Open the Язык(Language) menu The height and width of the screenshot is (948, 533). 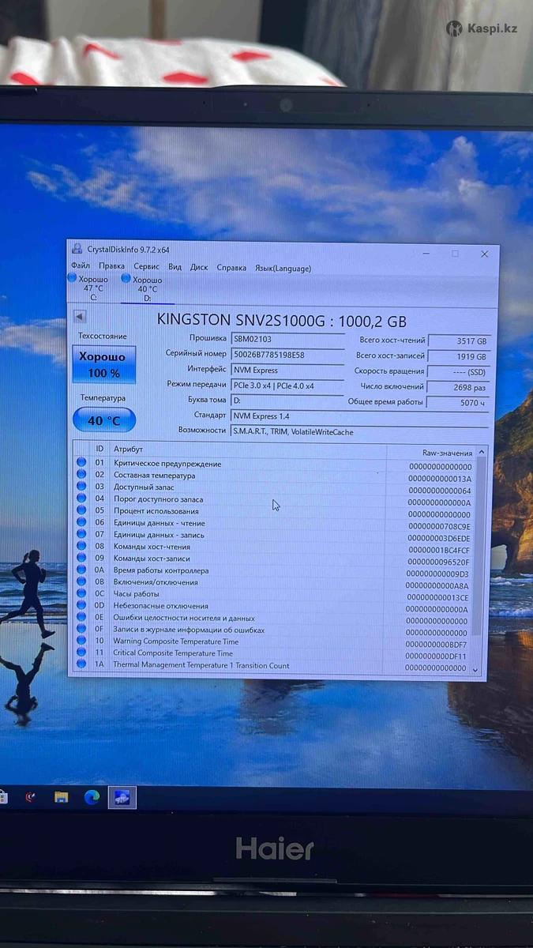tap(283, 269)
